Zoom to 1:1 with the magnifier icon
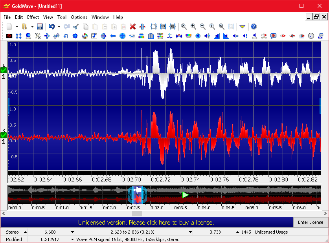 pyautogui.click(x=212, y=27)
